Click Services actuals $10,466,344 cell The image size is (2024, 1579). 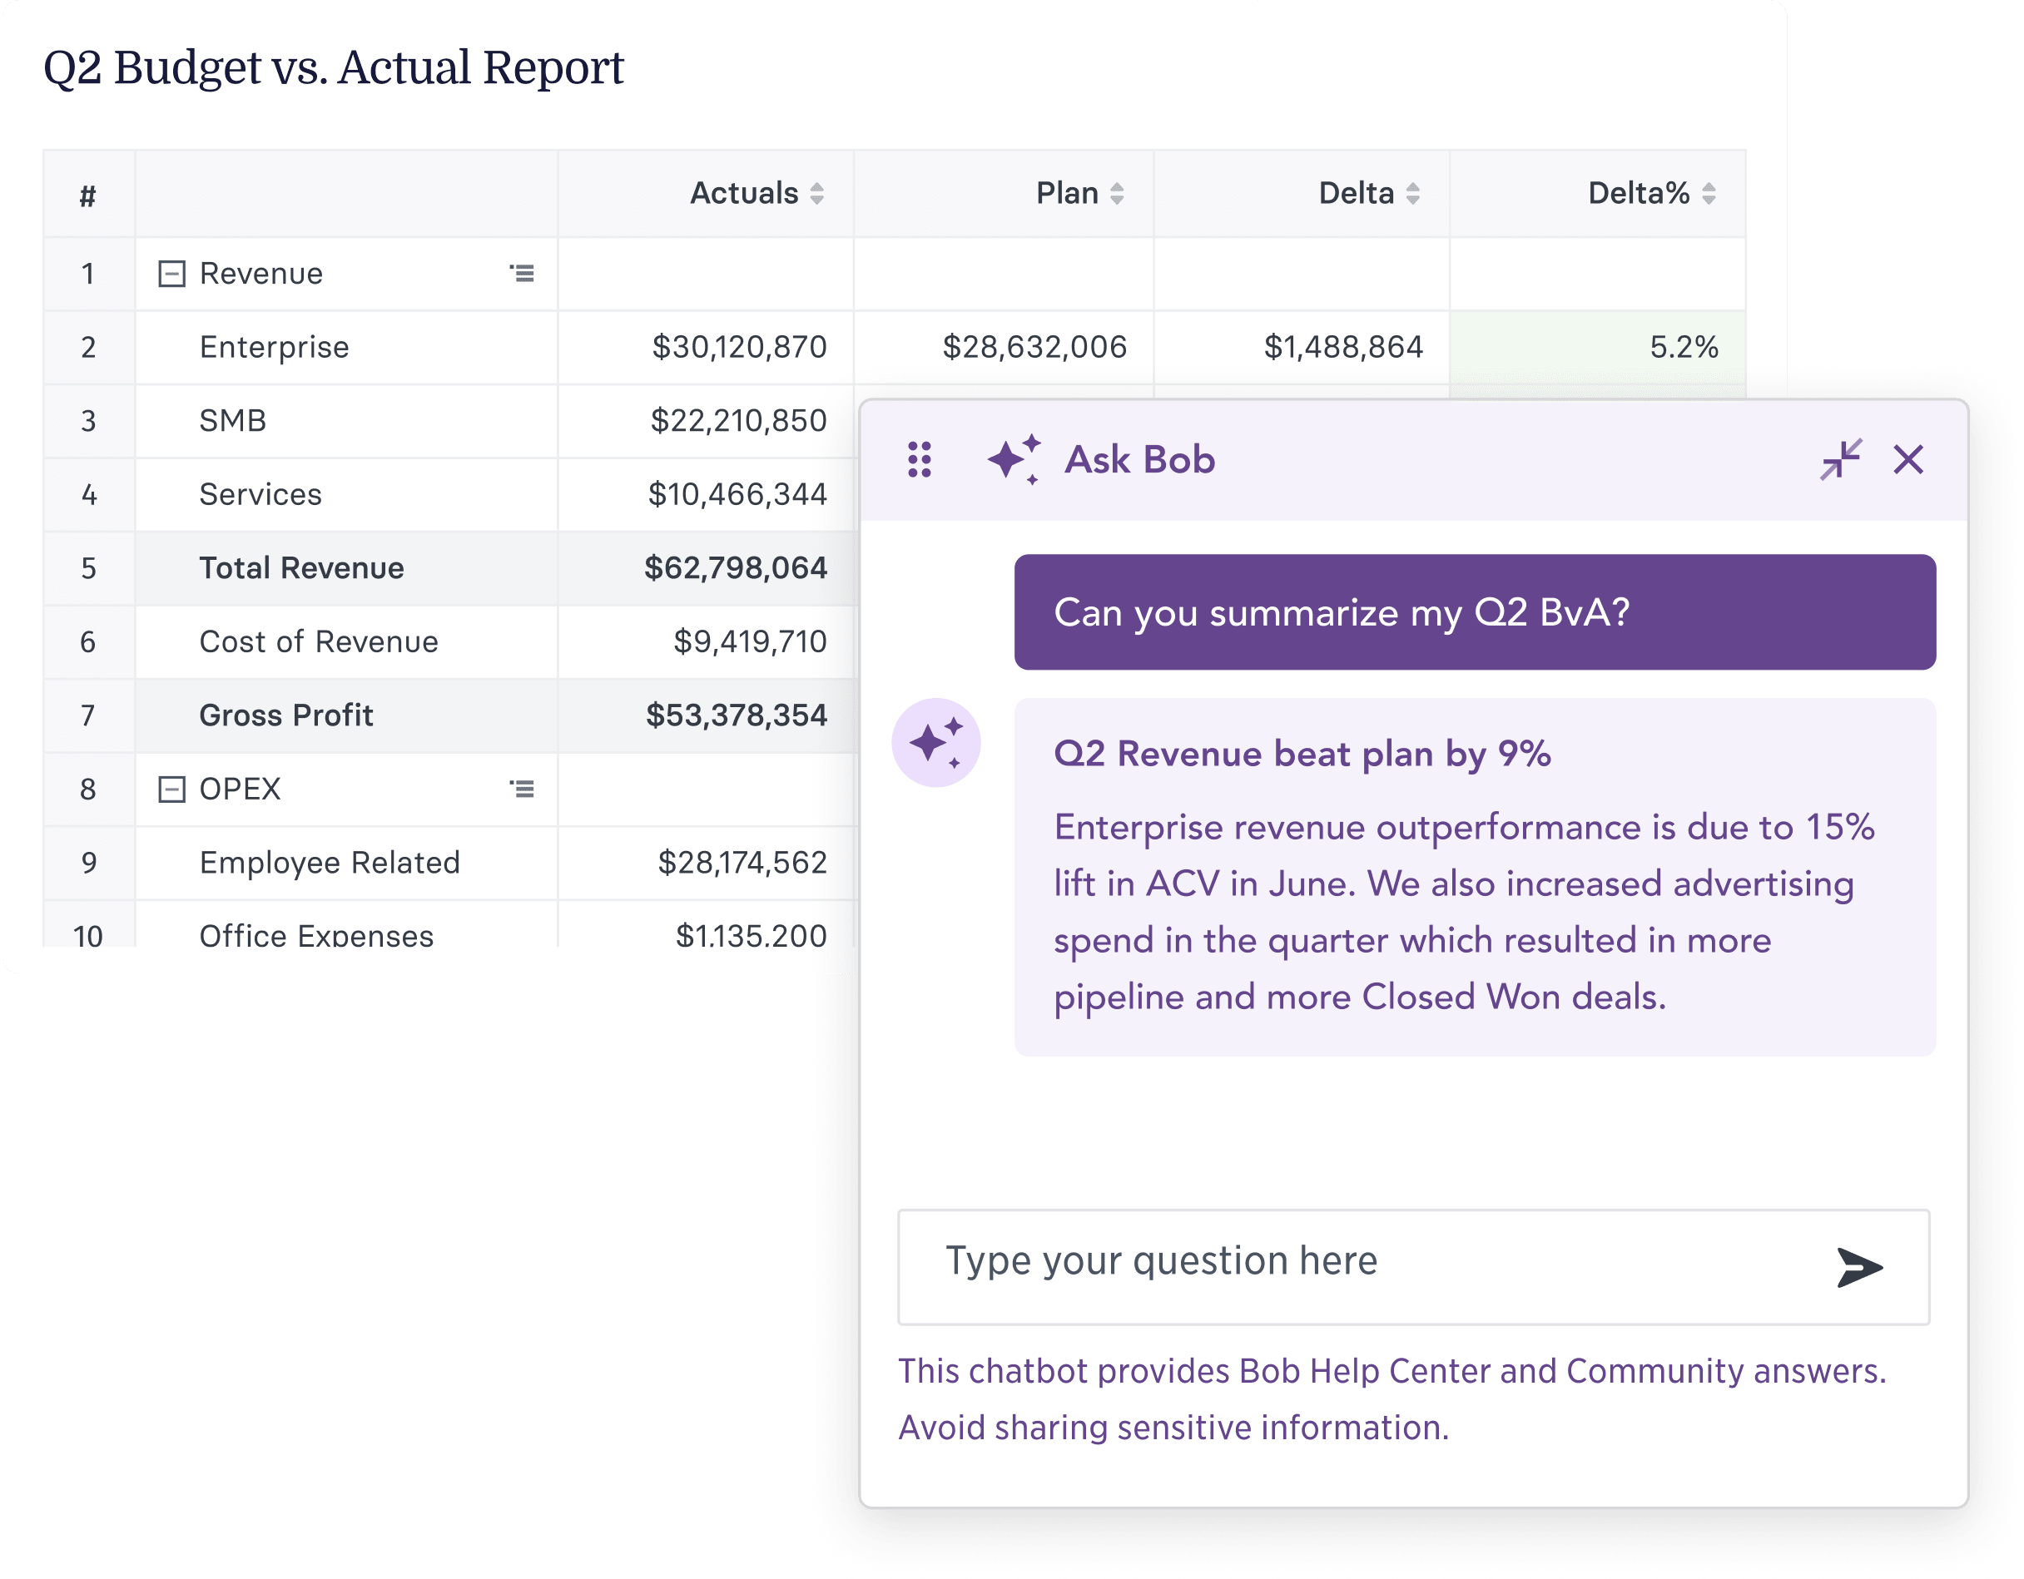[x=705, y=494]
